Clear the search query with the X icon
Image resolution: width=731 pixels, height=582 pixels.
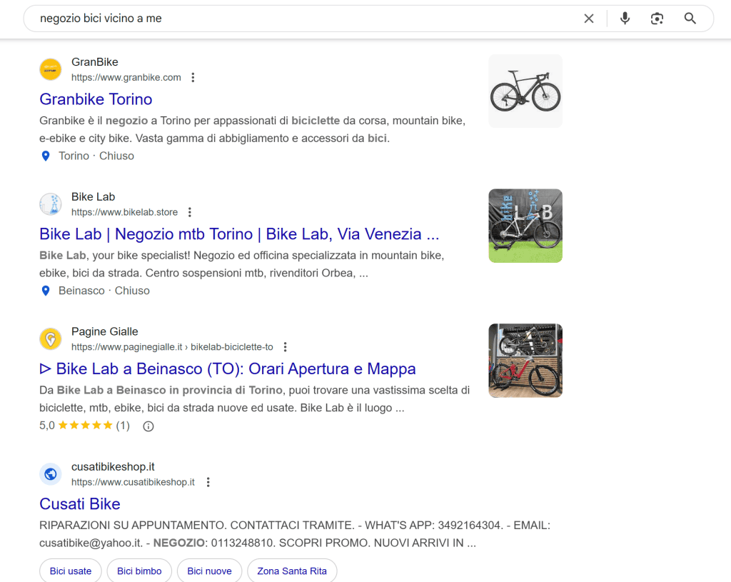(589, 19)
